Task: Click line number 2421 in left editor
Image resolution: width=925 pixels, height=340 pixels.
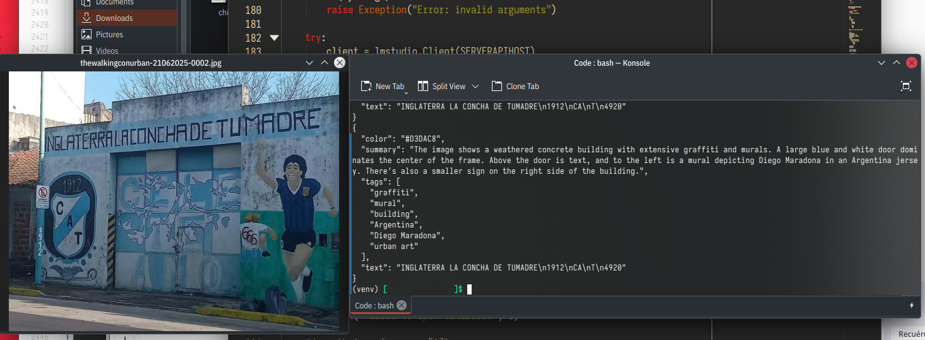Action: point(39,37)
